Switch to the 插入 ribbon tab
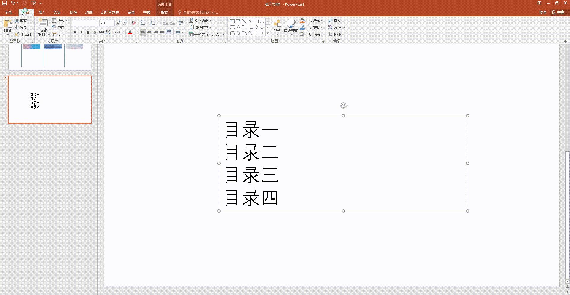 tap(42, 12)
